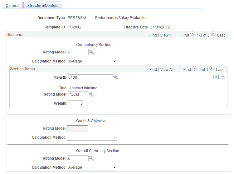This screenshot has width=234, height=174.
Task: Delete the current Section Items row
Action: tap(222, 77)
